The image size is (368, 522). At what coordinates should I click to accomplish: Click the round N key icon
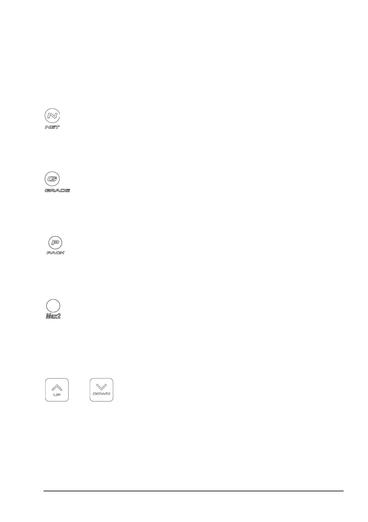53,116
